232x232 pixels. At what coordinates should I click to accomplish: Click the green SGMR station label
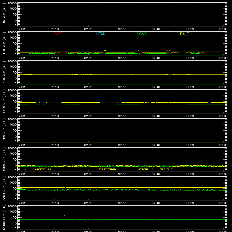pyautogui.click(x=142, y=34)
